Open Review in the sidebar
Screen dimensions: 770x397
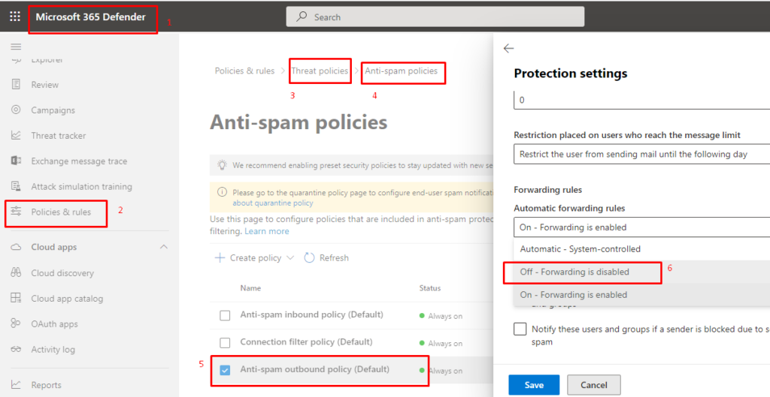[x=44, y=85]
